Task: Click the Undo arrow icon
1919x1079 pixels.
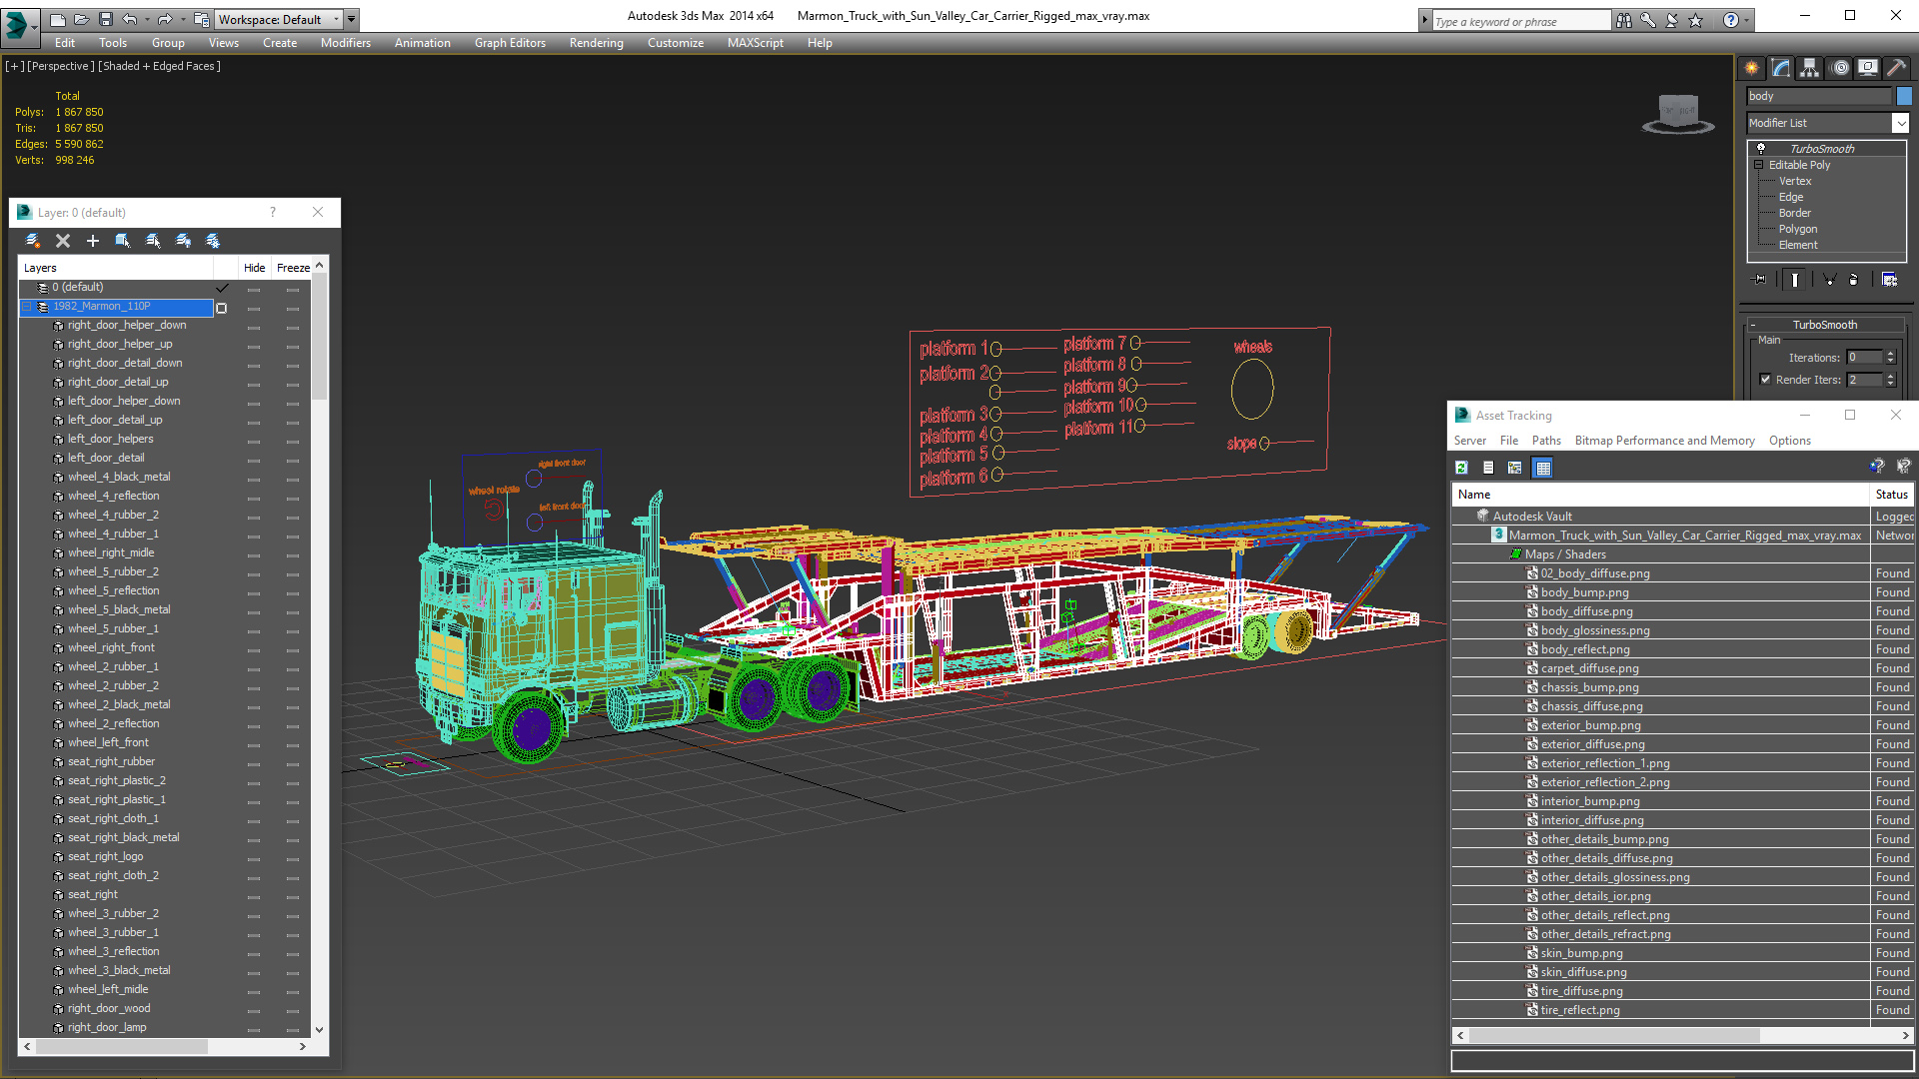Action: [x=130, y=19]
